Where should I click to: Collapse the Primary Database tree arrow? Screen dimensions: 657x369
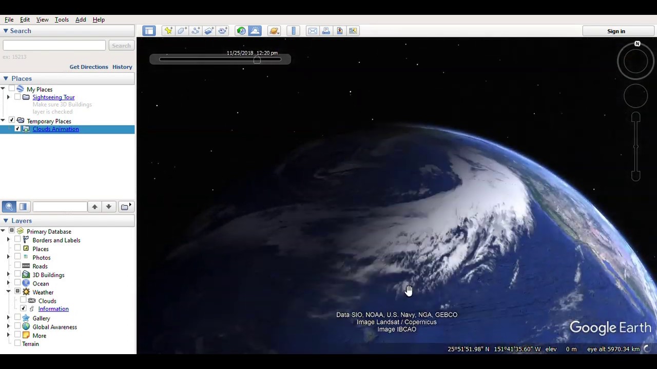coord(3,231)
